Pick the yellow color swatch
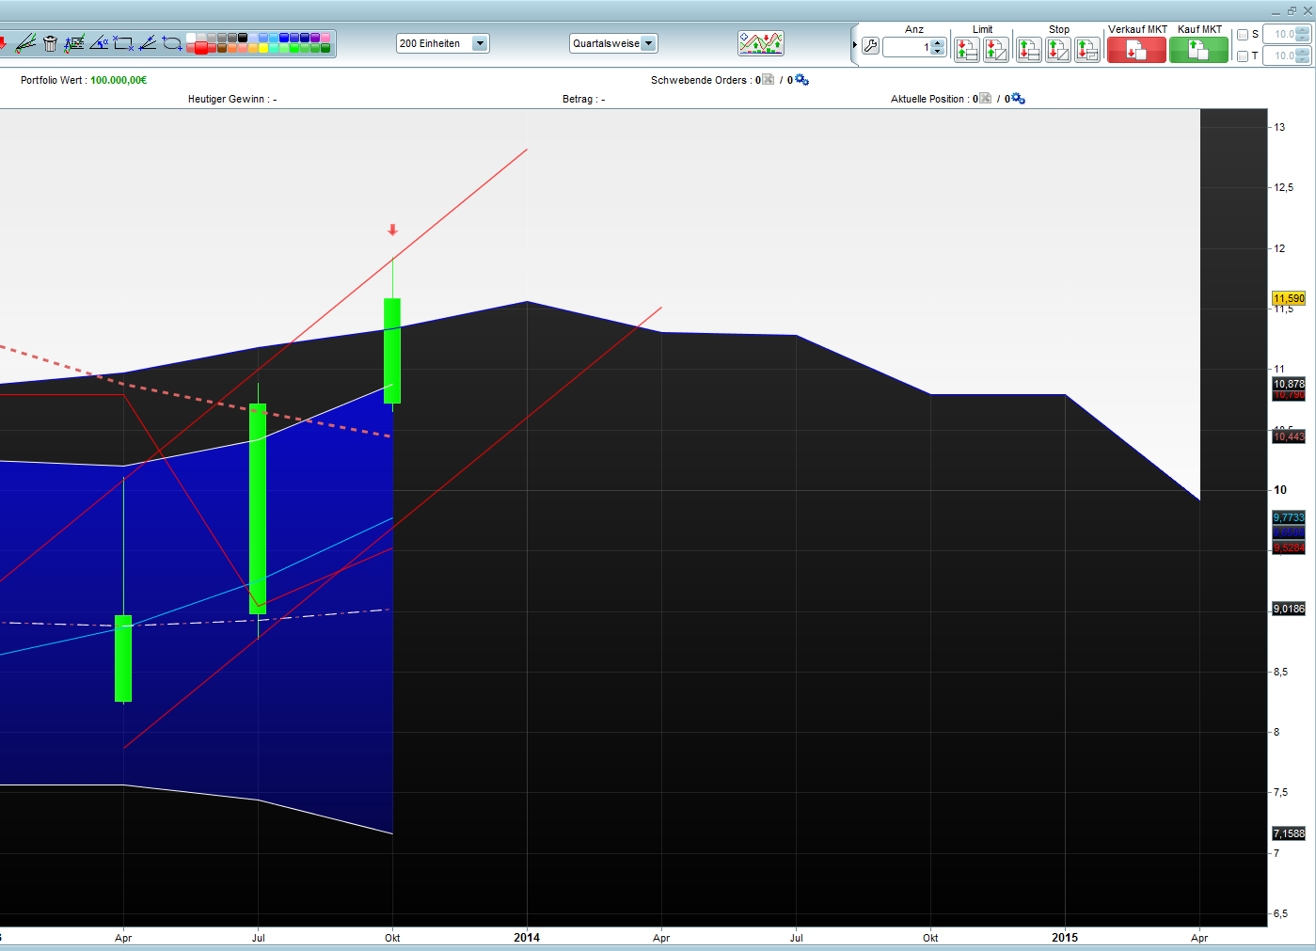Screen dimensions: 1316x951 [x=263, y=48]
